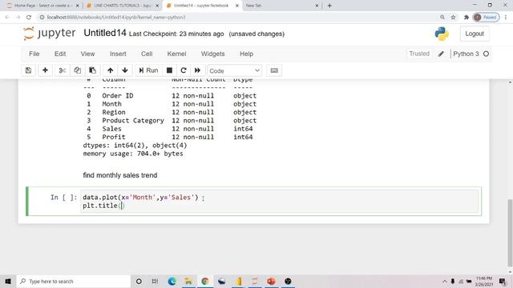This screenshot has height=288, width=513.
Task: Show hidden system tray icons chevron
Action: point(445,281)
